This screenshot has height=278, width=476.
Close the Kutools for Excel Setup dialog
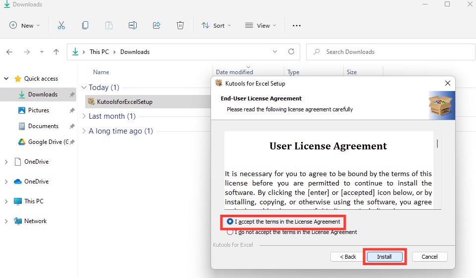pos(447,83)
